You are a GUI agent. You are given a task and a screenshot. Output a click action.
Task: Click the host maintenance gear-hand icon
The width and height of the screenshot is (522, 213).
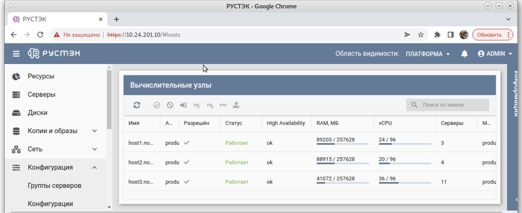coord(236,105)
